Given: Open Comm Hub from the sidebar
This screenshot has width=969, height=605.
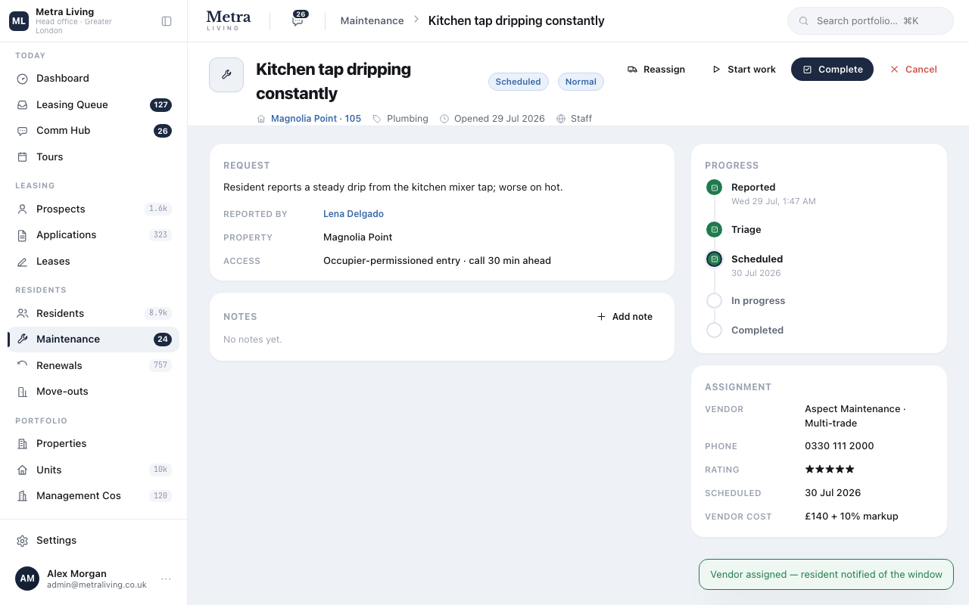Looking at the screenshot, I should (x=94, y=131).
